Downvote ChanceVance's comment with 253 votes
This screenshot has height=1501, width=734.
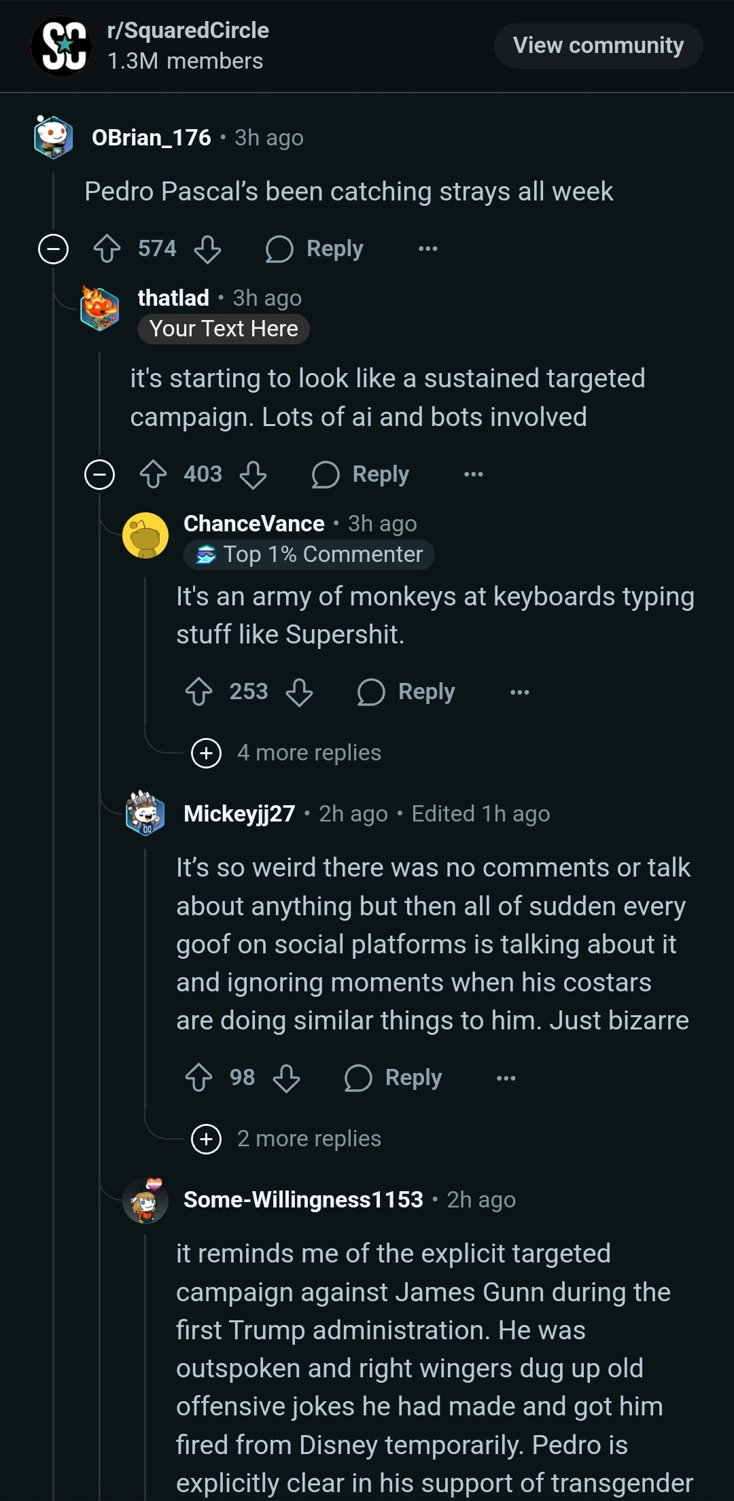299,692
